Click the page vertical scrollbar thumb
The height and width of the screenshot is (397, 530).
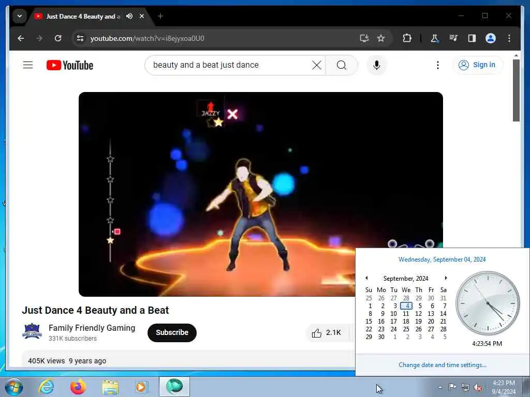coord(516,90)
